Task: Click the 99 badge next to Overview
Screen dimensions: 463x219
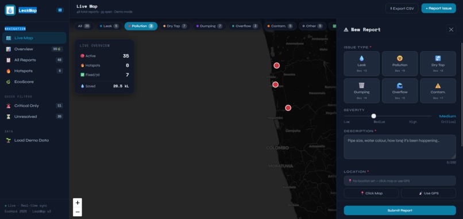Action: point(57,49)
